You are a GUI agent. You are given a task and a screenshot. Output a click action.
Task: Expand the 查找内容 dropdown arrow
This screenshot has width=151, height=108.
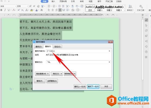click(x=109, y=51)
